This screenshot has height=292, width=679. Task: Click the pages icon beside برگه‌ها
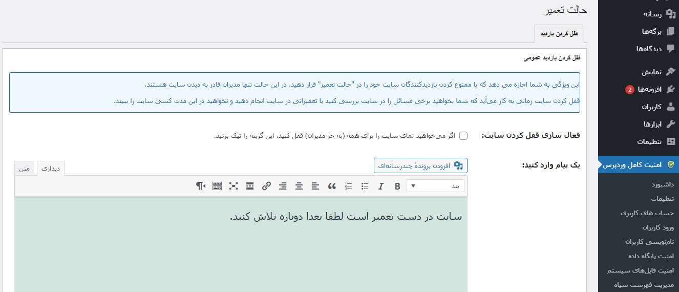point(670,31)
